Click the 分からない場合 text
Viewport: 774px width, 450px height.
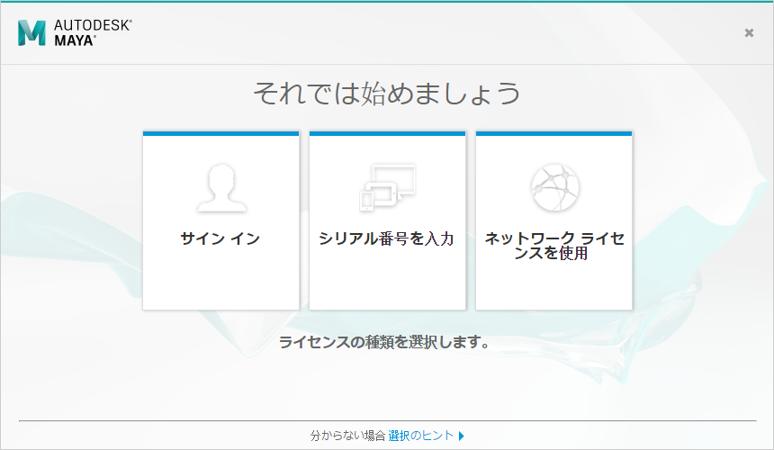point(347,436)
